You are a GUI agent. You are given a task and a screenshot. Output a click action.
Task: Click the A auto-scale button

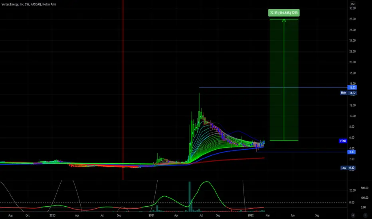click(353, 215)
